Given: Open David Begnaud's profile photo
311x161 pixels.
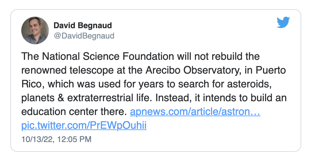Looking at the screenshot, I should click(x=35, y=30).
